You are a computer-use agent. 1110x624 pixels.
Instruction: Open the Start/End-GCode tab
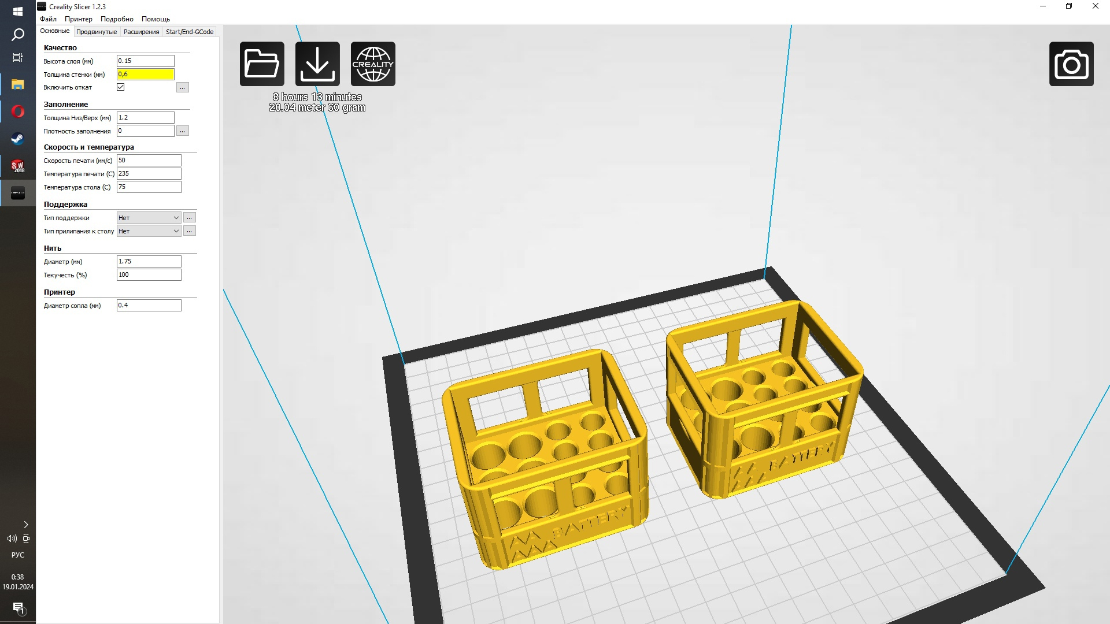tap(190, 32)
